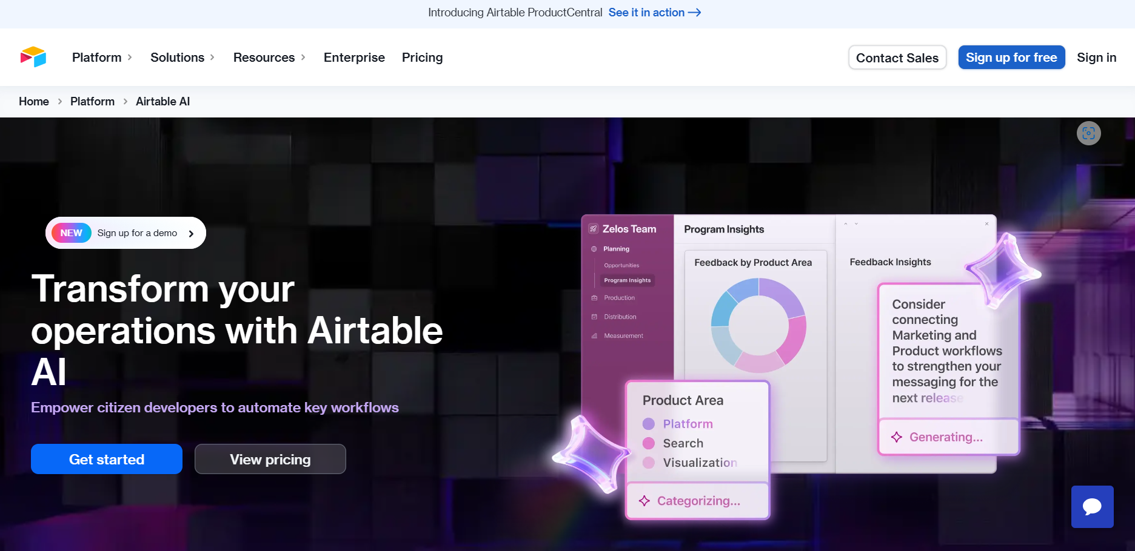Click the NEW badge
This screenshot has width=1135, height=551.
[x=71, y=233]
